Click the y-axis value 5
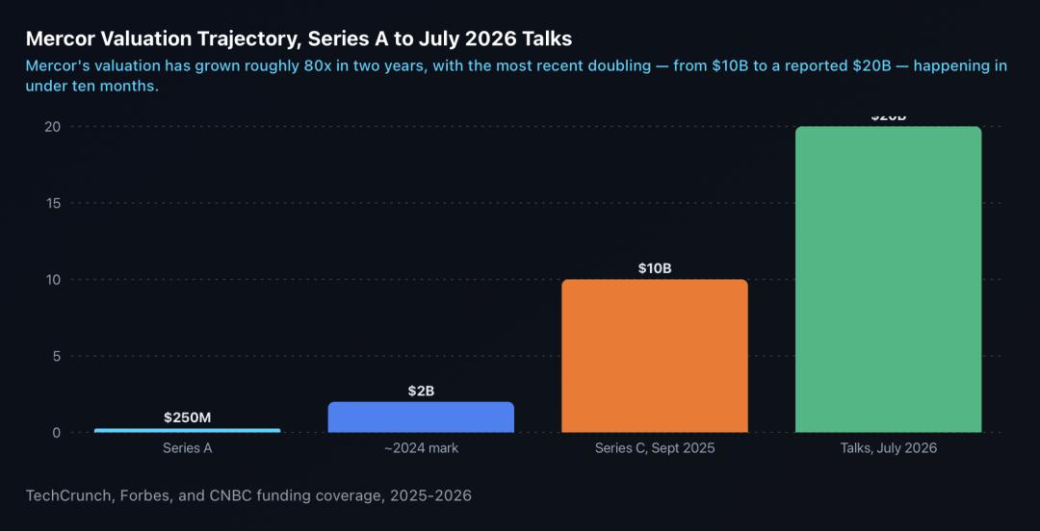Image resolution: width=1040 pixels, height=531 pixels. coord(57,356)
